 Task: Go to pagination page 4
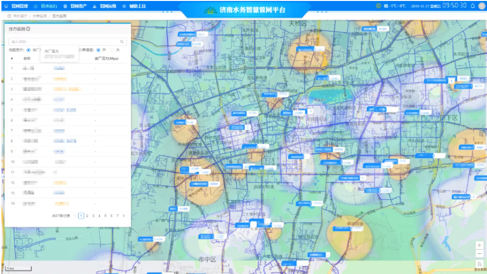(x=100, y=216)
